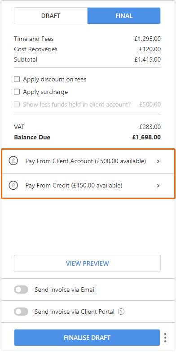
Task: Click Send invoice via Email label
Action: (x=65, y=290)
